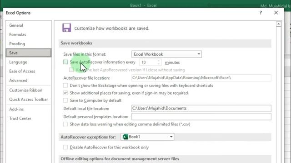Image resolution: width=291 pixels, height=163 pixels.
Task: Click the purple floppy disk save icon
Action: 67,28
